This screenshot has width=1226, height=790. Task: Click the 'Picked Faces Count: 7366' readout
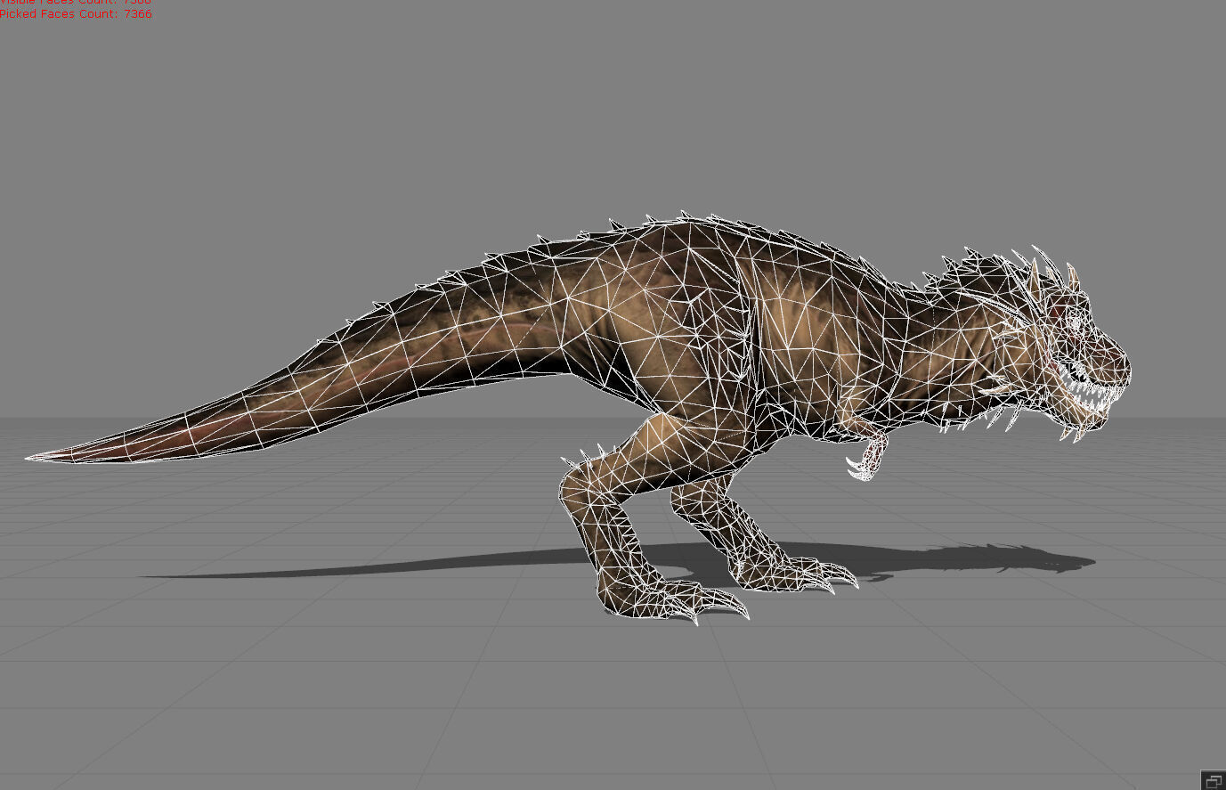pos(76,14)
